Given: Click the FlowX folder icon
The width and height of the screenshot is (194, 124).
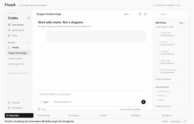Looking at the screenshot, I should [x=9, y=47].
